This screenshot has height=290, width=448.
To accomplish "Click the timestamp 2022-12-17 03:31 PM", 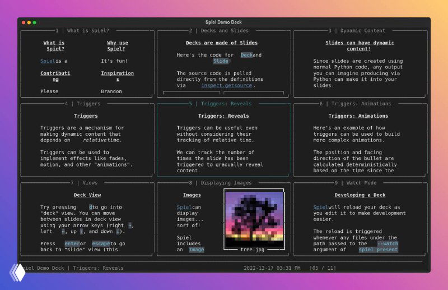I will (272, 268).
